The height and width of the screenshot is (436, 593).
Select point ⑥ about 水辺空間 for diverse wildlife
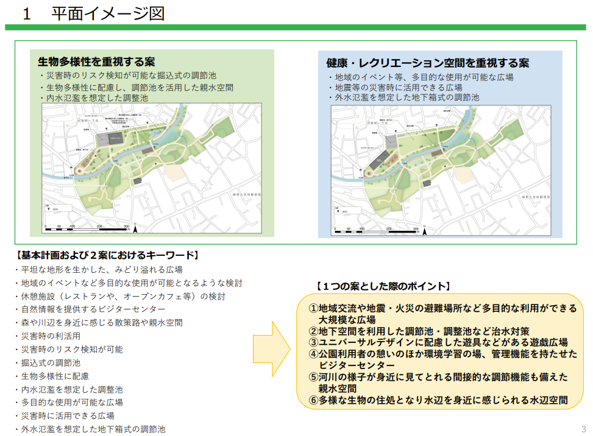(437, 400)
